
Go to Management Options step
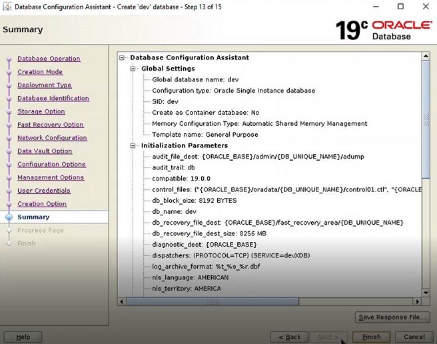(x=51, y=177)
